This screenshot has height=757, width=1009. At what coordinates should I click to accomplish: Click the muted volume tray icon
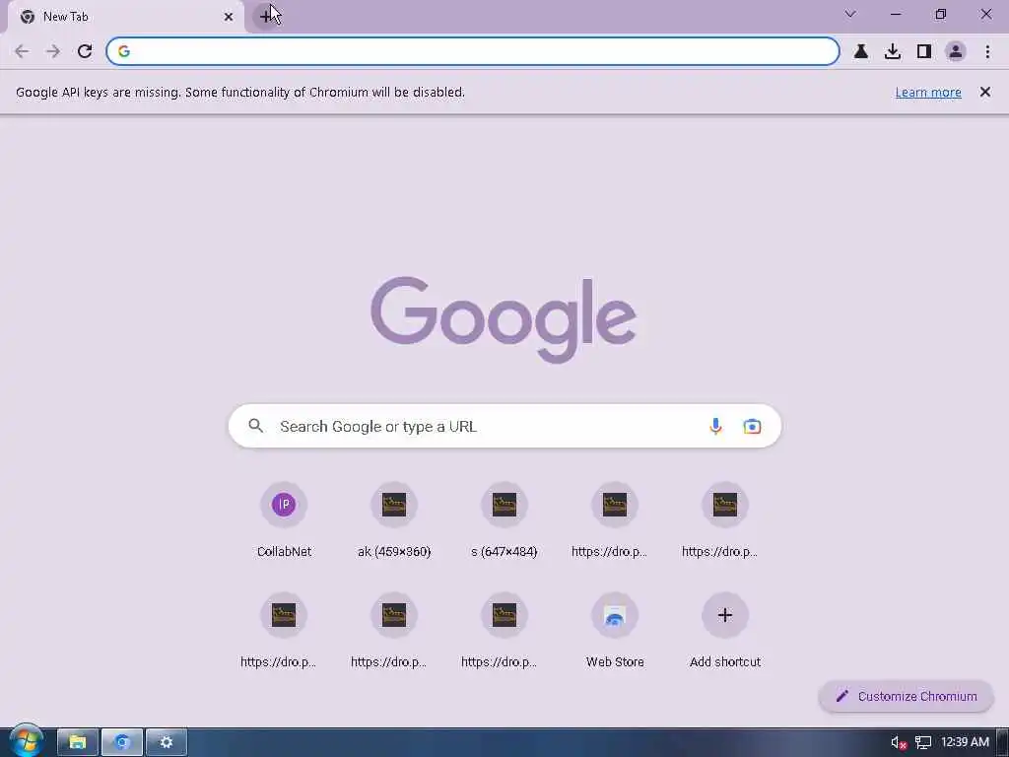pyautogui.click(x=899, y=743)
